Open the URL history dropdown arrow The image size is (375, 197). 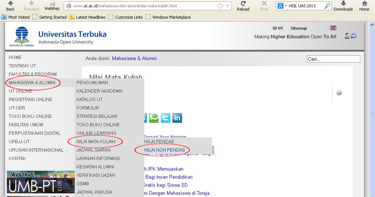point(228,6)
